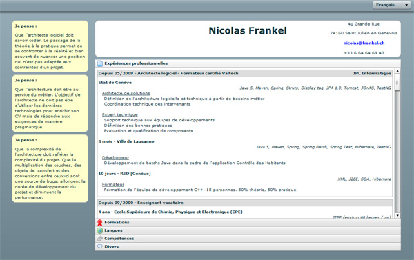Expand the Langues accordion section

pyautogui.click(x=248, y=230)
